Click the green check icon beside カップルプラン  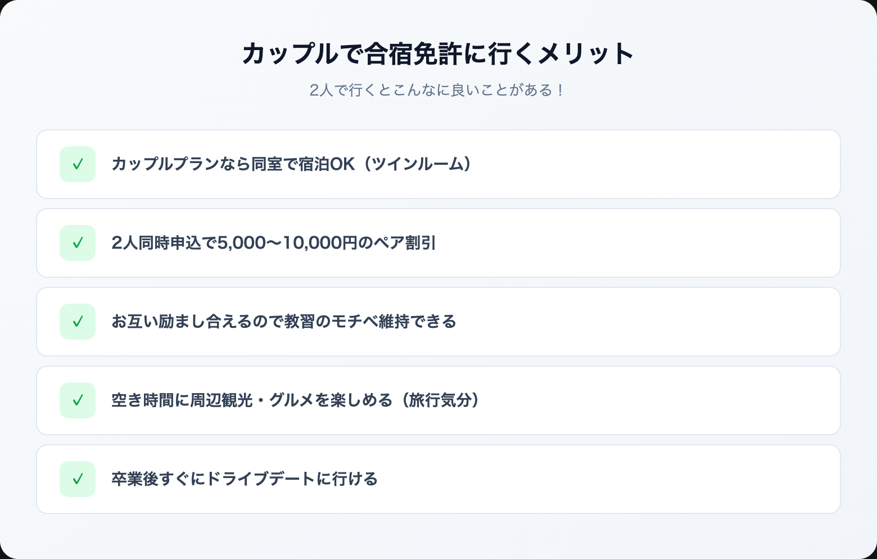78,164
